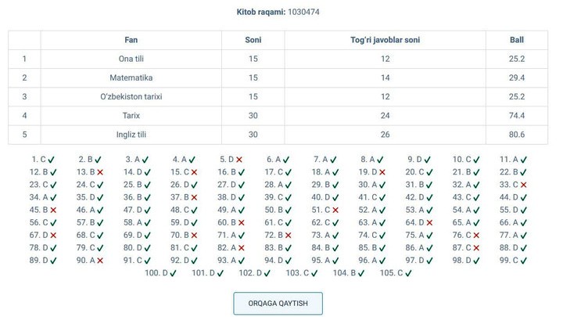
Task: Click the red cross next to answer 87
Action: (476, 248)
